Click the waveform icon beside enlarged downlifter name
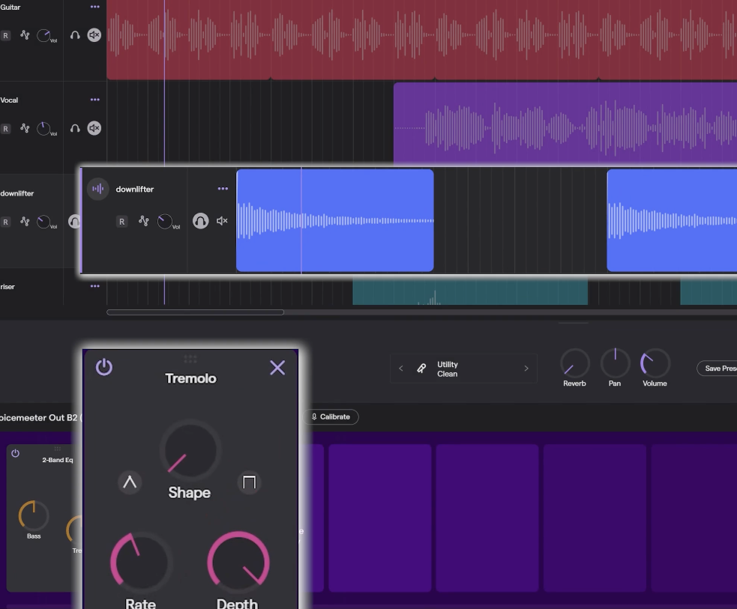Screen dimensions: 737x609 (97, 189)
